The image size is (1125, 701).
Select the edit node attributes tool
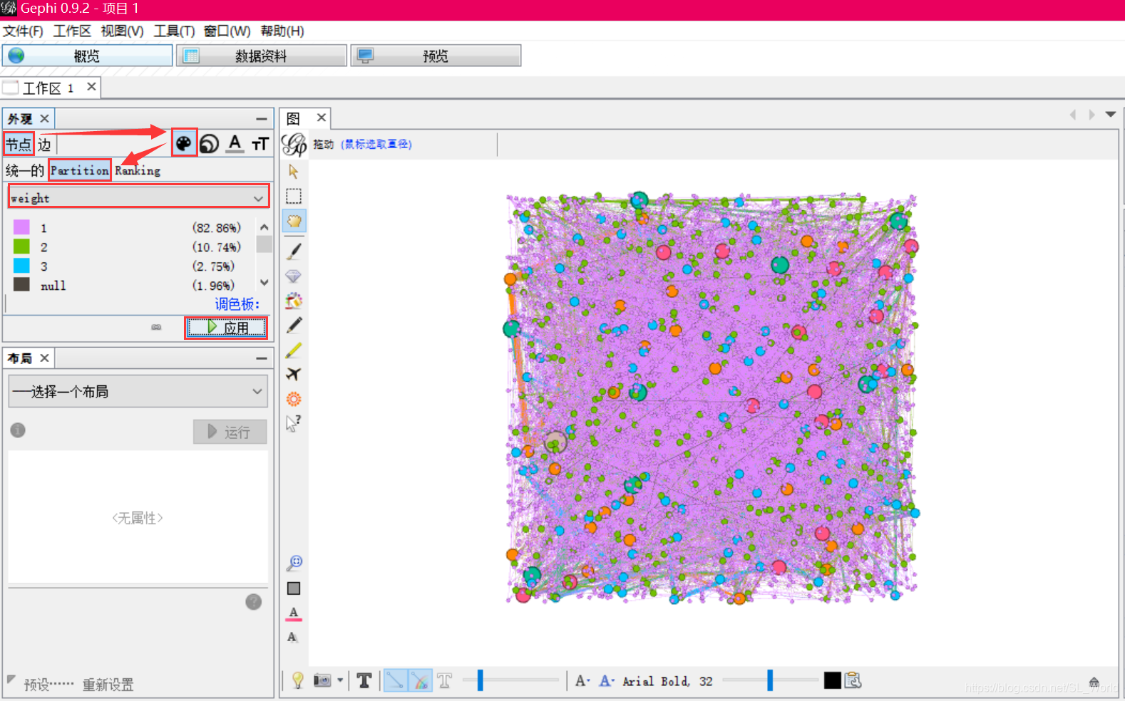[294, 423]
